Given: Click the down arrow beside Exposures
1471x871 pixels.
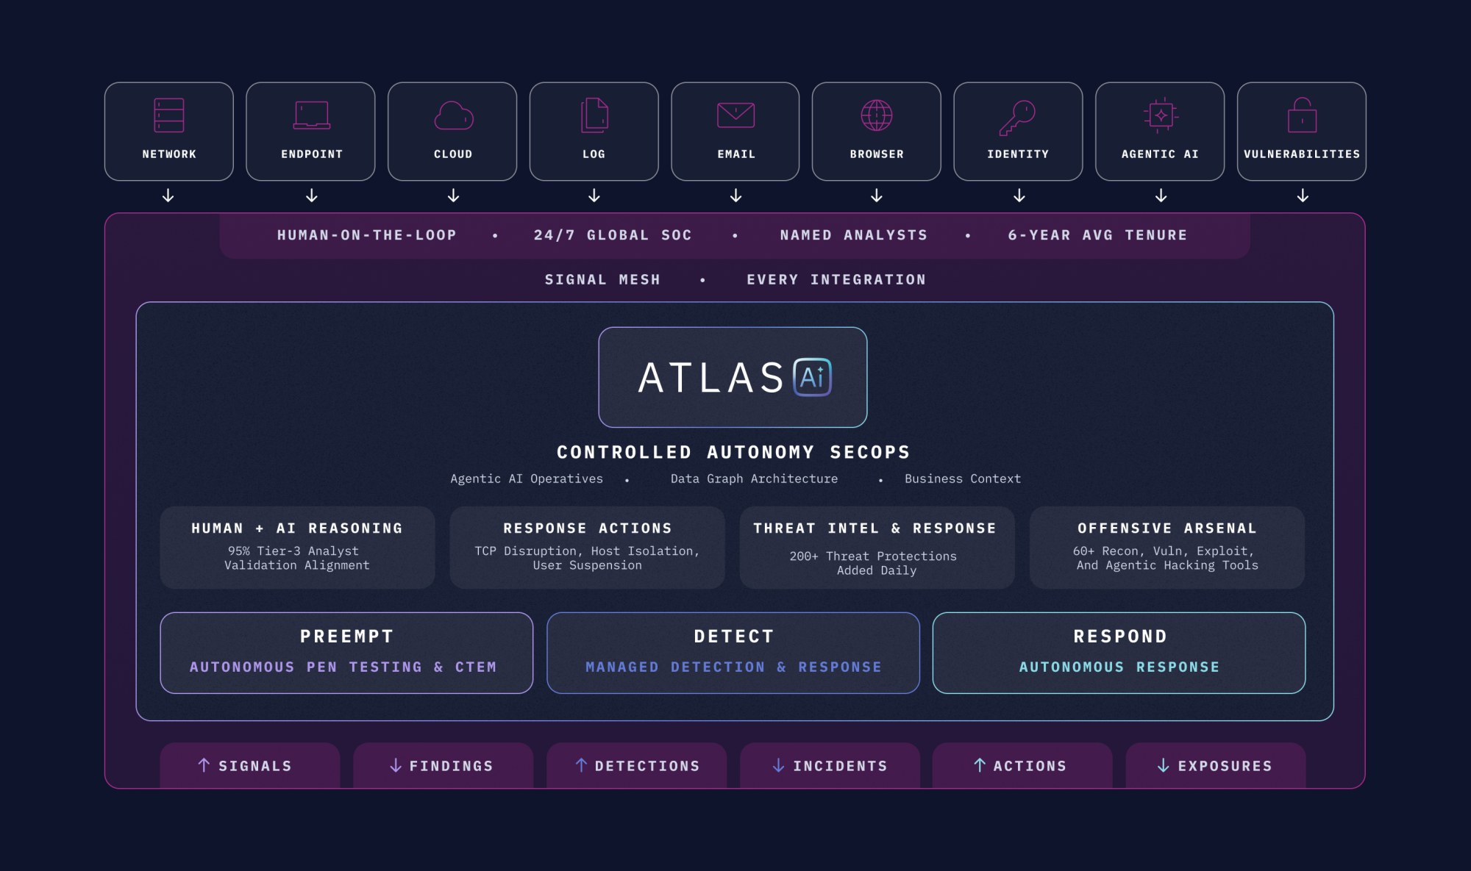Looking at the screenshot, I should point(1164,765).
